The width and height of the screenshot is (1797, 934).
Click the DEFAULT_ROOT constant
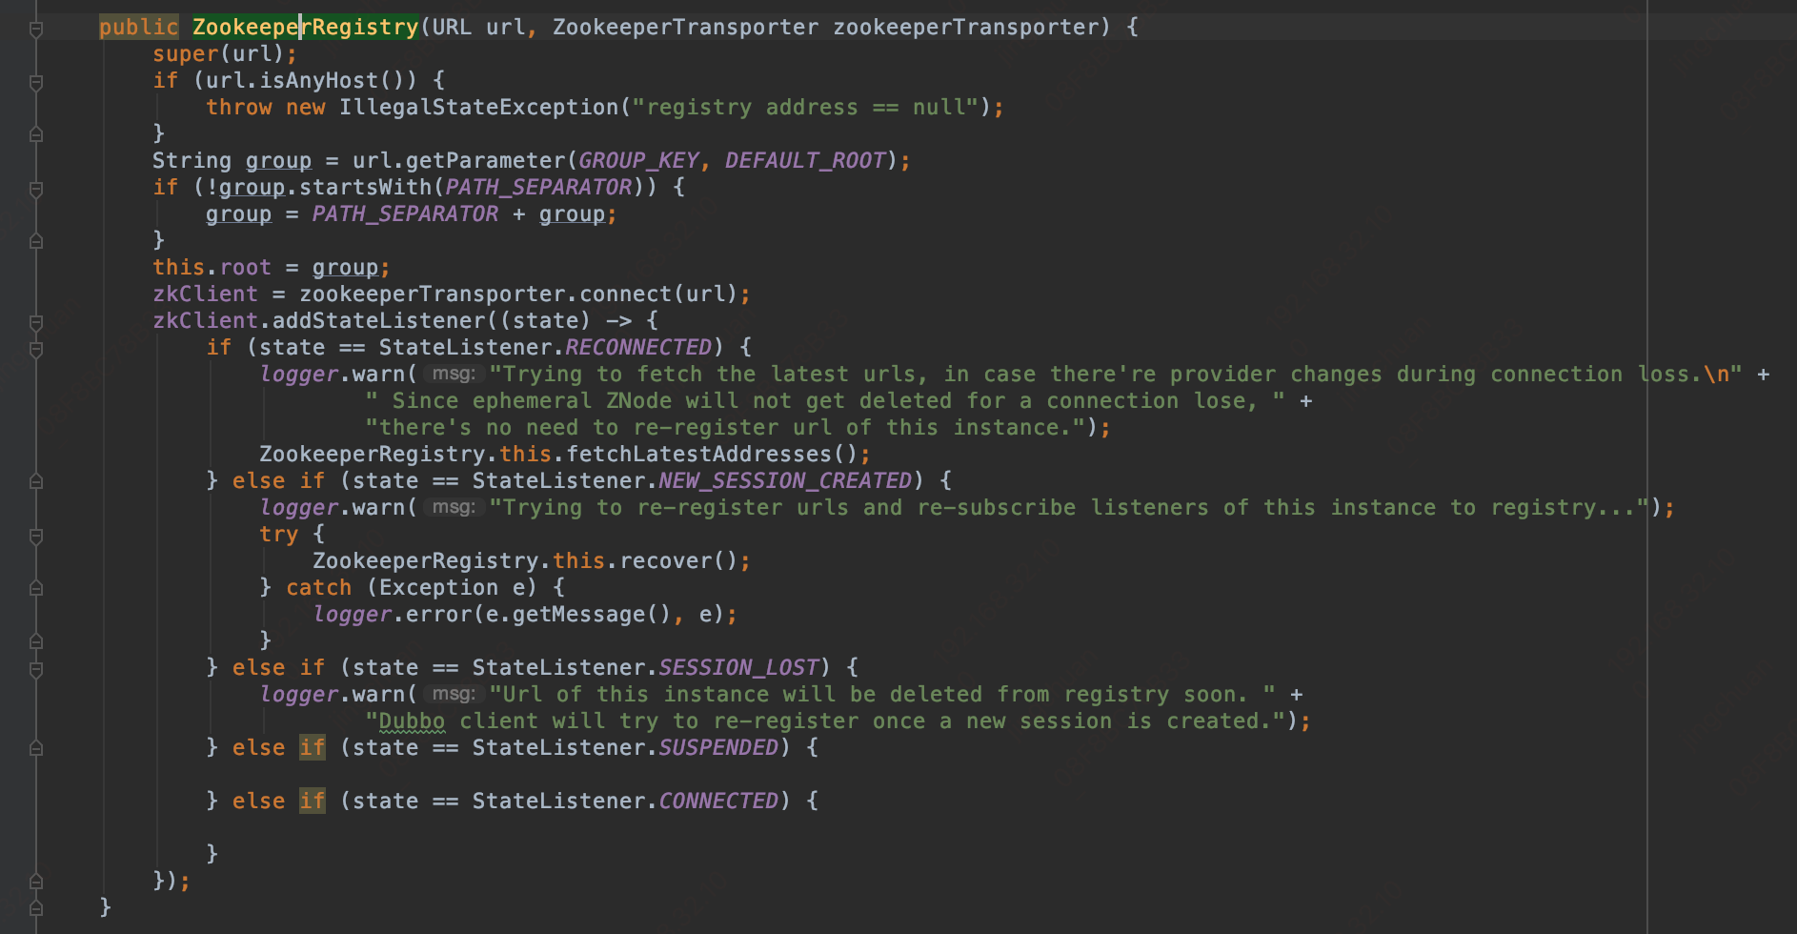805,161
